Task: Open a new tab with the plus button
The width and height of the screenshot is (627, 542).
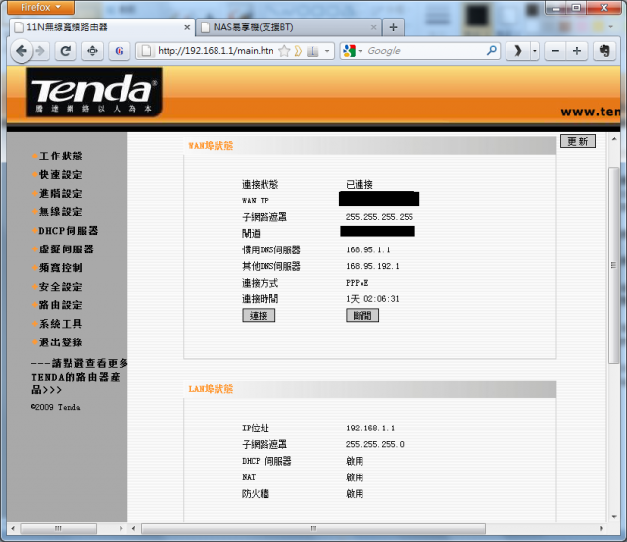Action: tap(393, 27)
